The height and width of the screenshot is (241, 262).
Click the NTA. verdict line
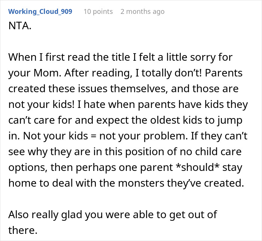(20, 26)
